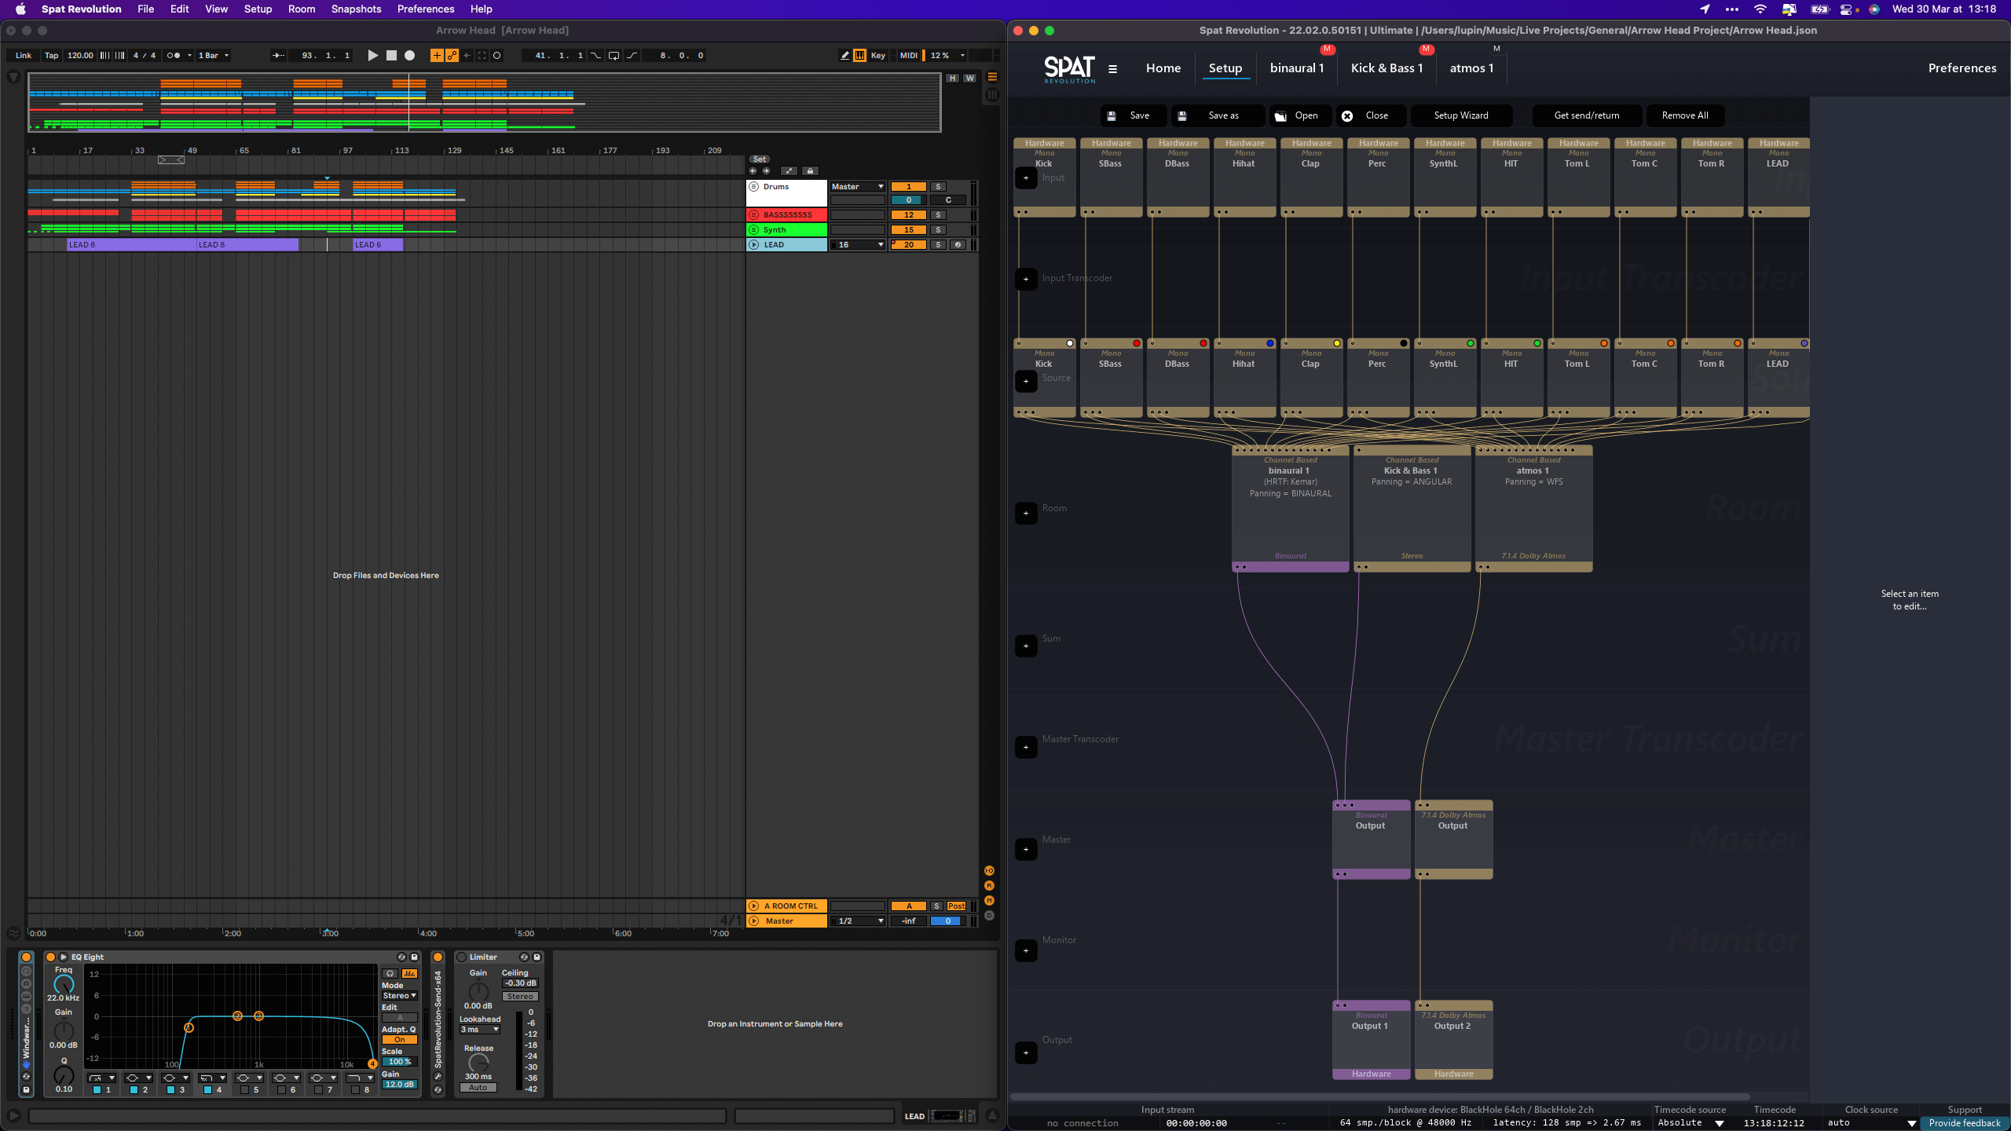Screen dimensions: 2011x1131
Task: Open the Snapshots menu in menu bar
Action: (355, 9)
